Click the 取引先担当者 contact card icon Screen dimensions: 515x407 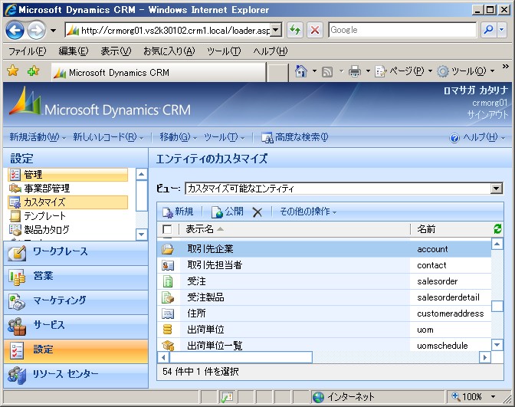click(168, 265)
